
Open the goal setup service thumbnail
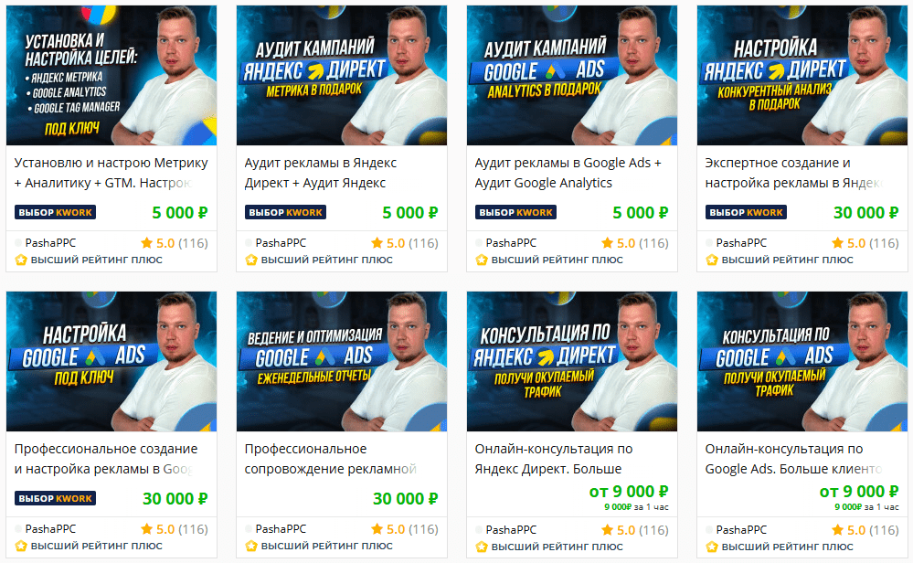(111, 75)
